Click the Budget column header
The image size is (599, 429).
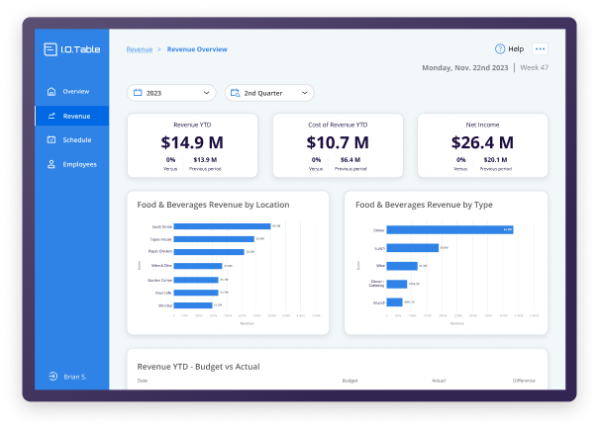(x=349, y=381)
